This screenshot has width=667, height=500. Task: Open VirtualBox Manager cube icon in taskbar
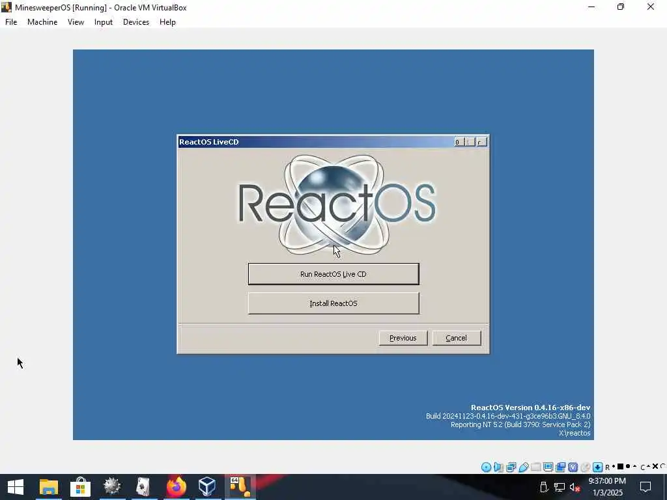pyautogui.click(x=207, y=486)
